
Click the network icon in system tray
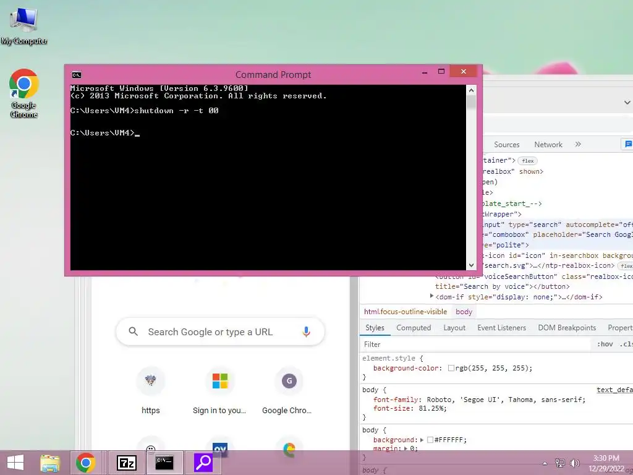coord(559,463)
